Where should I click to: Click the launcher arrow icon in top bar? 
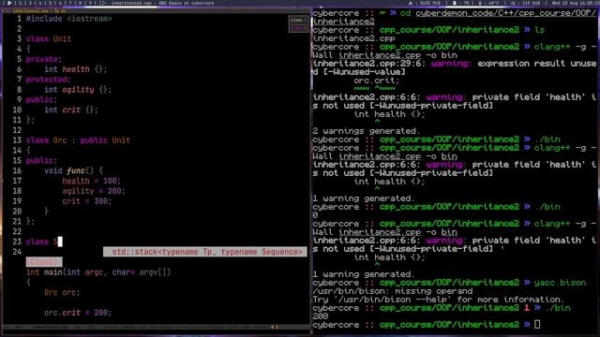coord(8,3)
